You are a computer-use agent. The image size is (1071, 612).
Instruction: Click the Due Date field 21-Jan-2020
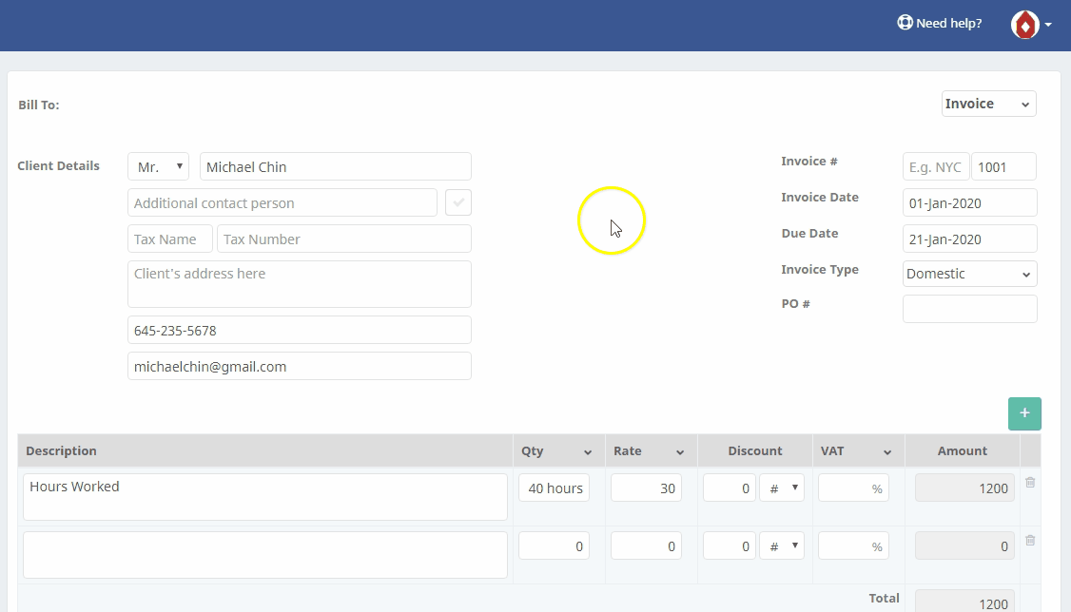970,239
